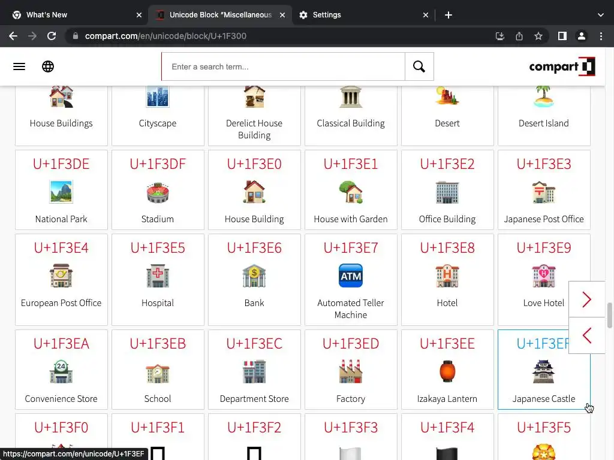Open the U+1F3F3 code link
Image resolution: width=614 pixels, height=460 pixels.
coord(351,428)
